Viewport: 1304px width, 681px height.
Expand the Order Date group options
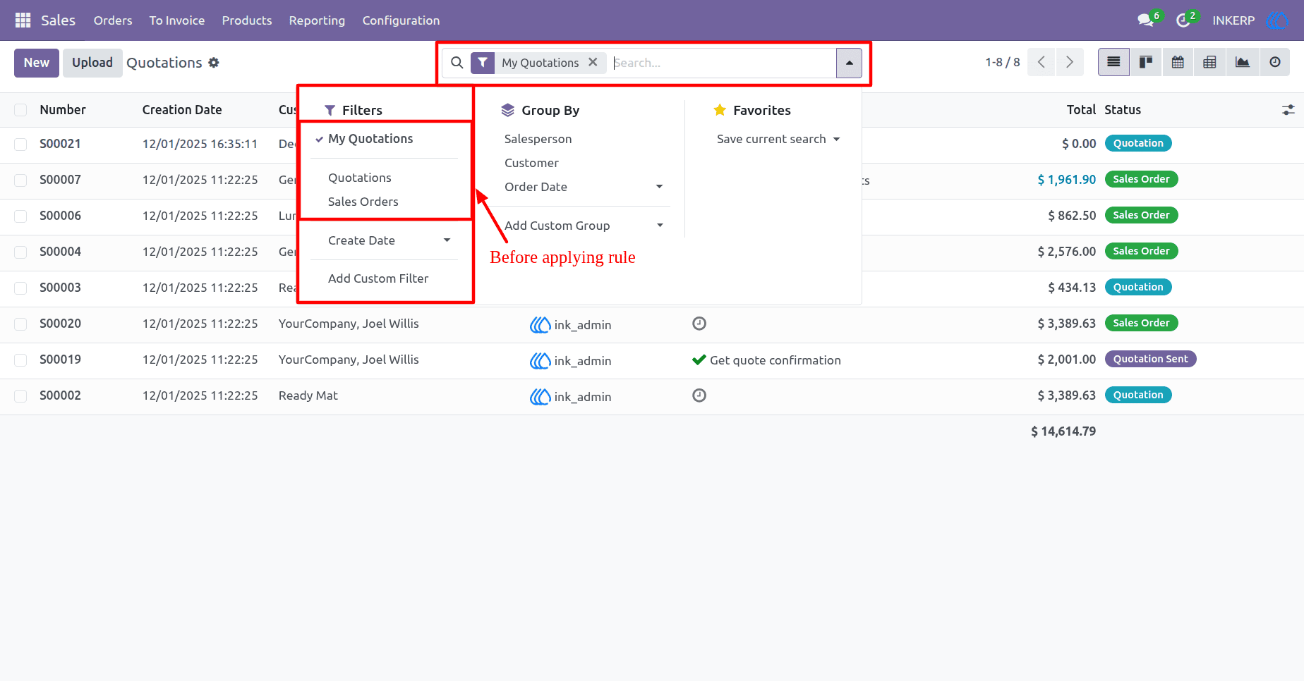pyautogui.click(x=584, y=187)
